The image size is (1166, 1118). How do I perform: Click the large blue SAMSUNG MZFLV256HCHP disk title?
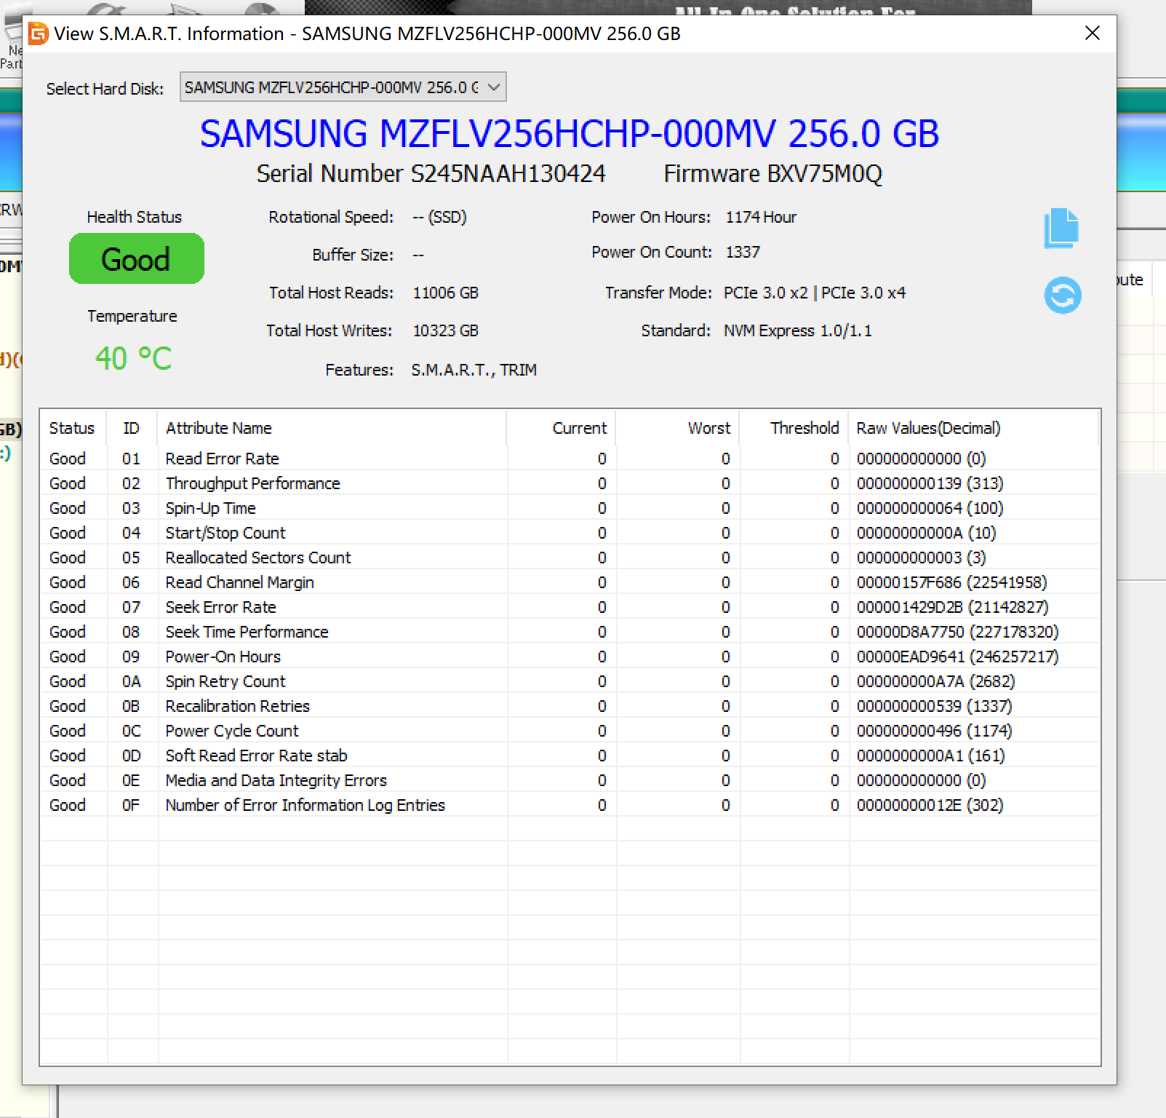click(x=570, y=133)
